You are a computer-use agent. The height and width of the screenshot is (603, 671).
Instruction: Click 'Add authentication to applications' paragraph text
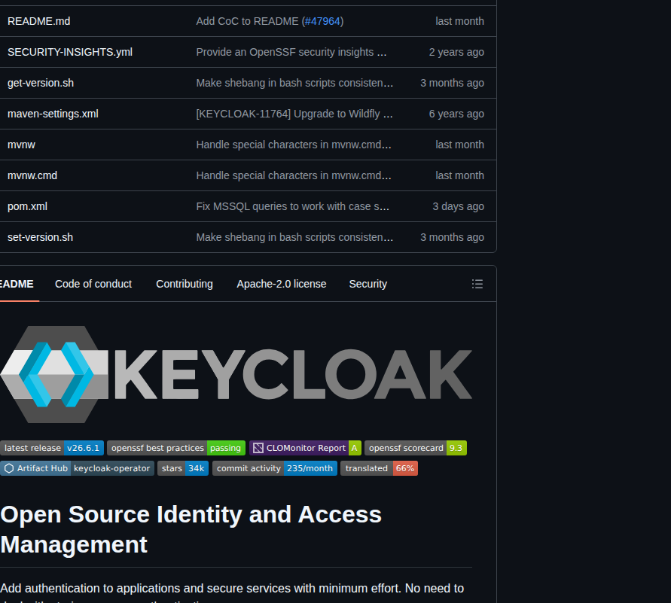pos(232,594)
